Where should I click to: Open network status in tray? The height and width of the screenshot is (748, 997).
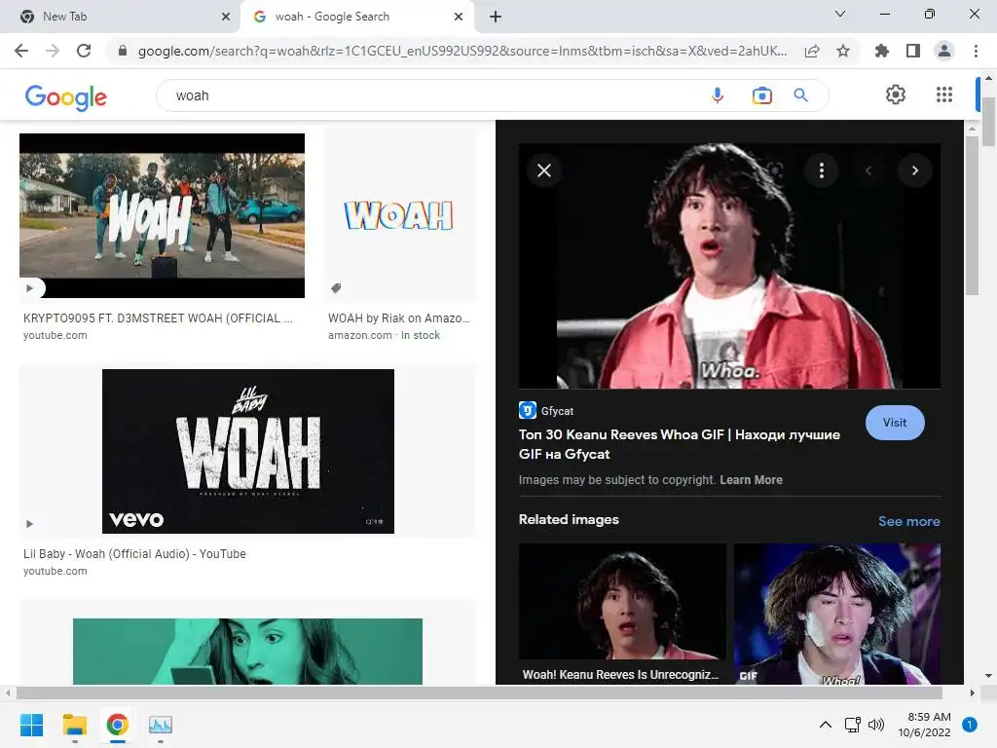(852, 725)
